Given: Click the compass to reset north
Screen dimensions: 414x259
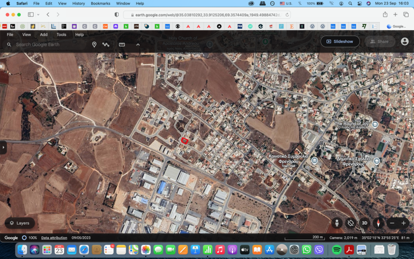Looking at the screenshot, I should (378, 223).
